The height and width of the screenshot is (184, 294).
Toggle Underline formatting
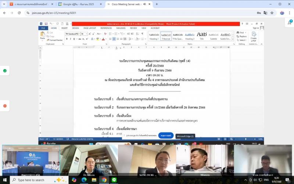pyautogui.click(x=74, y=39)
